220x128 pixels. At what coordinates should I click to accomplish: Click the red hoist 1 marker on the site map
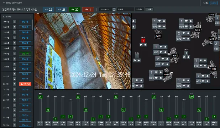click(x=143, y=41)
